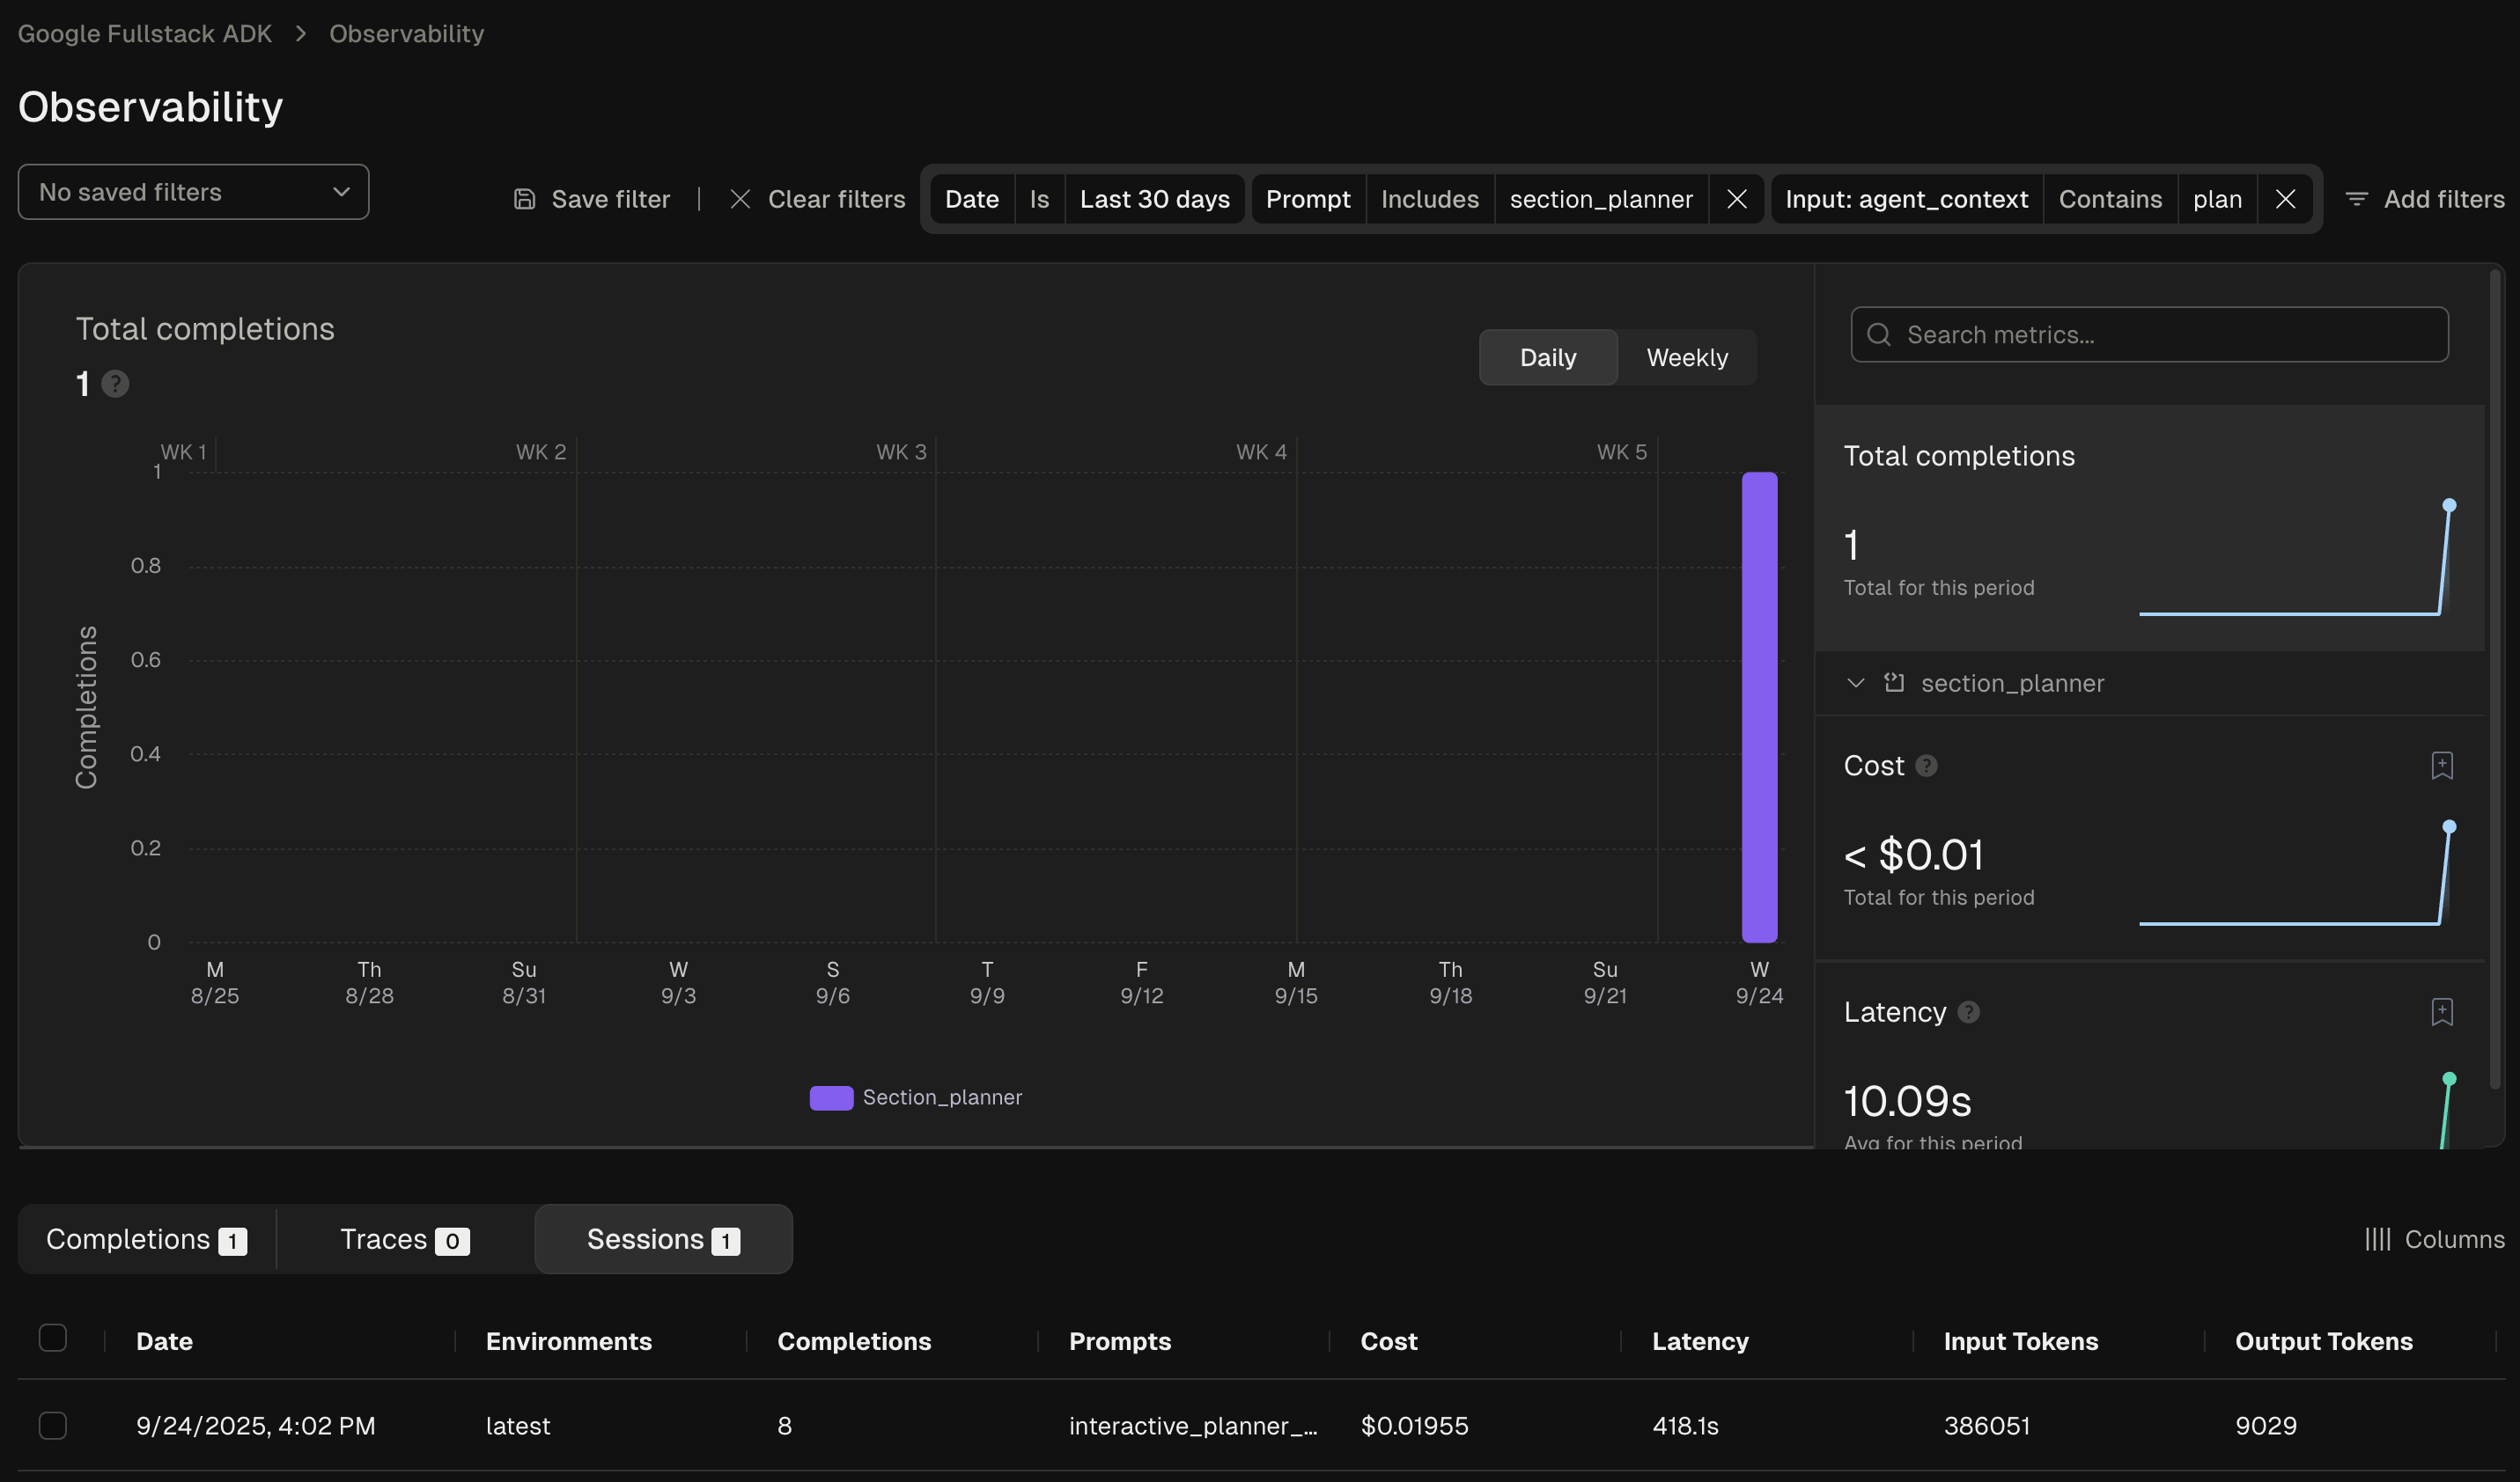Change the Last 30 days date range
The width and height of the screenshot is (2520, 1482).
click(1154, 199)
